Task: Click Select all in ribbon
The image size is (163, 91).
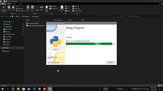Action: pos(75,6)
